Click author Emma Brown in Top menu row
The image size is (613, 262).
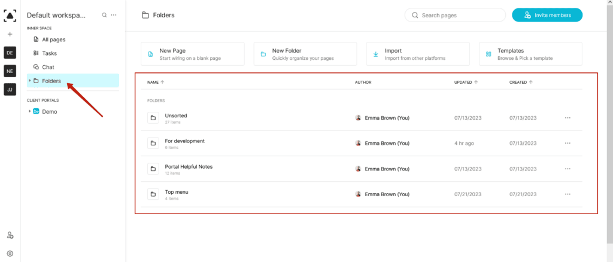click(x=383, y=194)
